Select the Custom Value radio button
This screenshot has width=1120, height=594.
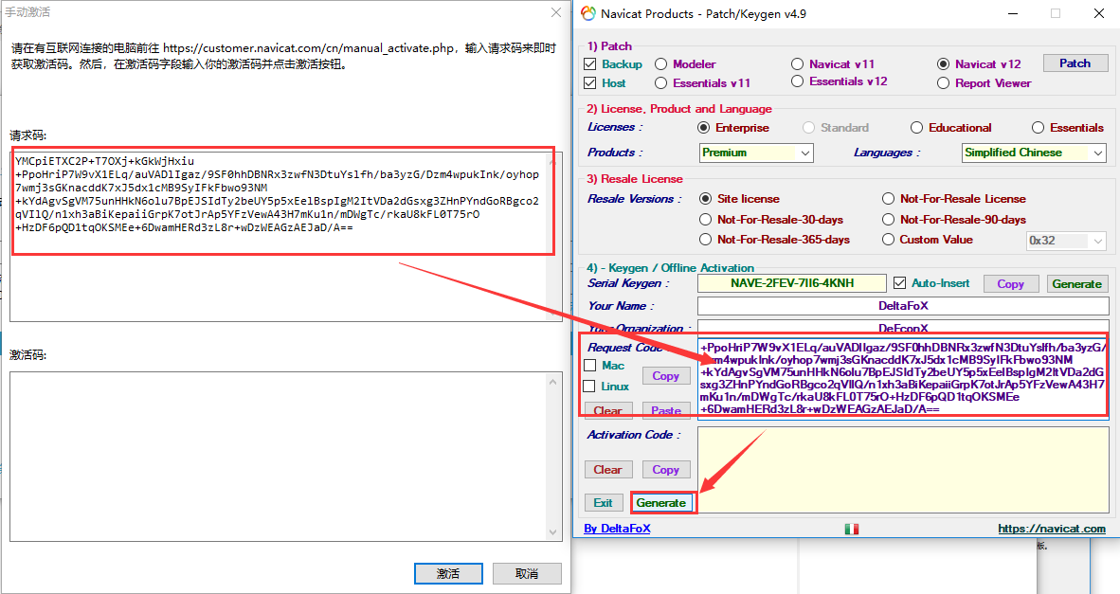point(888,239)
